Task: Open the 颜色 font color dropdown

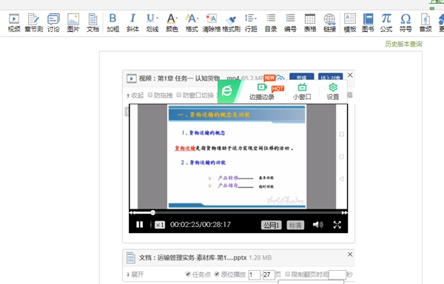Action: (x=172, y=22)
